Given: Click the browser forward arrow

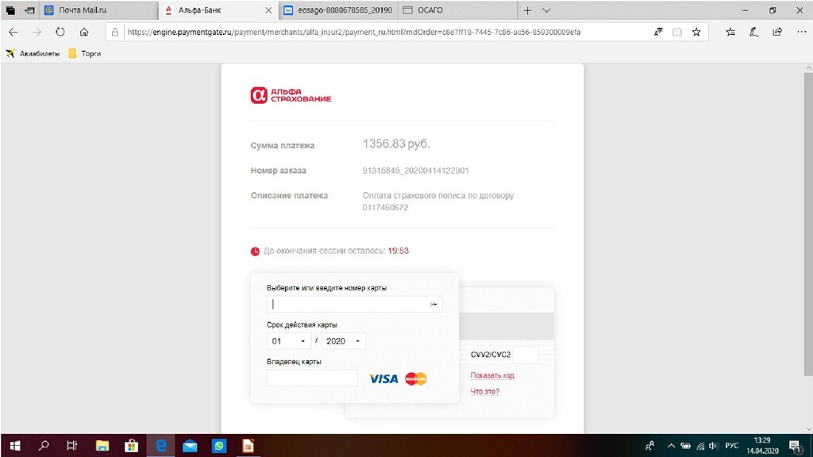Looking at the screenshot, I should click(37, 32).
